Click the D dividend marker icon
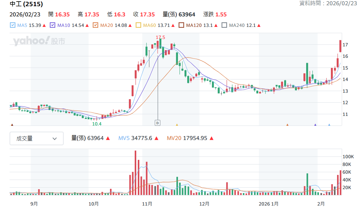359x212 pixels. click(158, 123)
